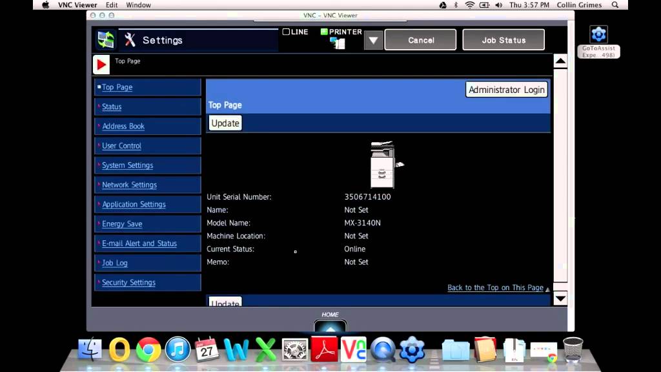Open System Preferences from the dock
This screenshot has width=661, height=372.
294,349
